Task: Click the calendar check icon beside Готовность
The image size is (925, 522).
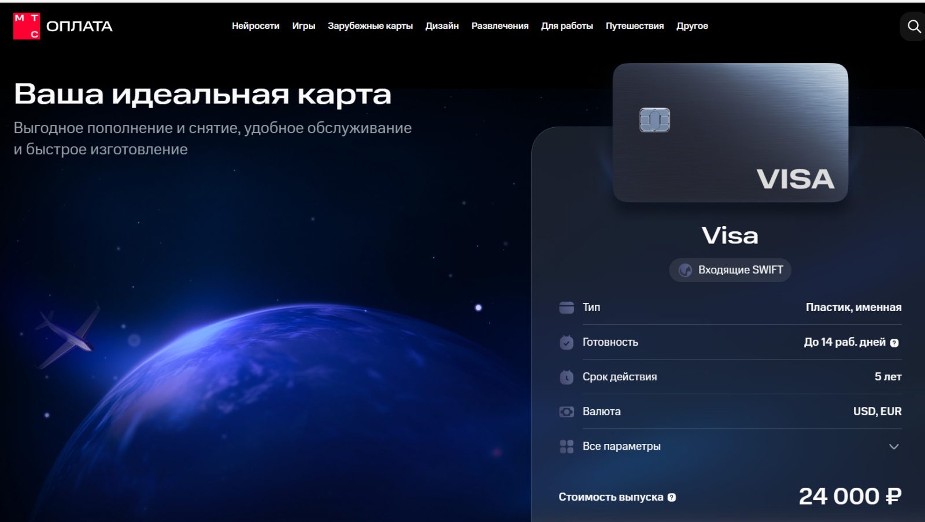Action: point(567,342)
